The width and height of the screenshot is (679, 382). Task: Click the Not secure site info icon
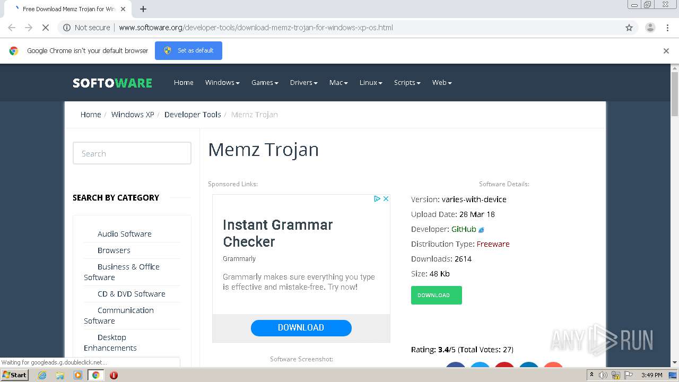coord(67,28)
